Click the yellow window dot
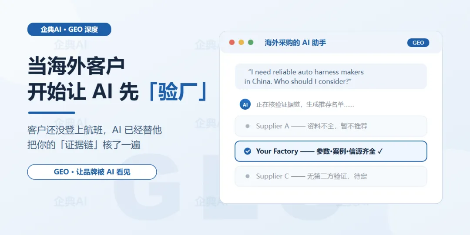Screen dimensions: 470x235 241,43
